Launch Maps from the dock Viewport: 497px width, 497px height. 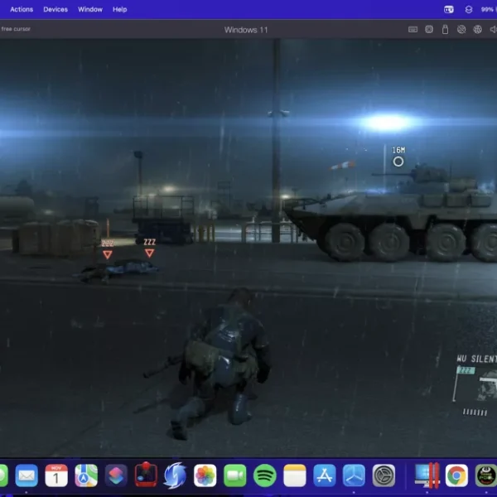click(x=86, y=475)
